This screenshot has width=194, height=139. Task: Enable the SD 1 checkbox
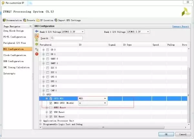click(x=47, y=54)
